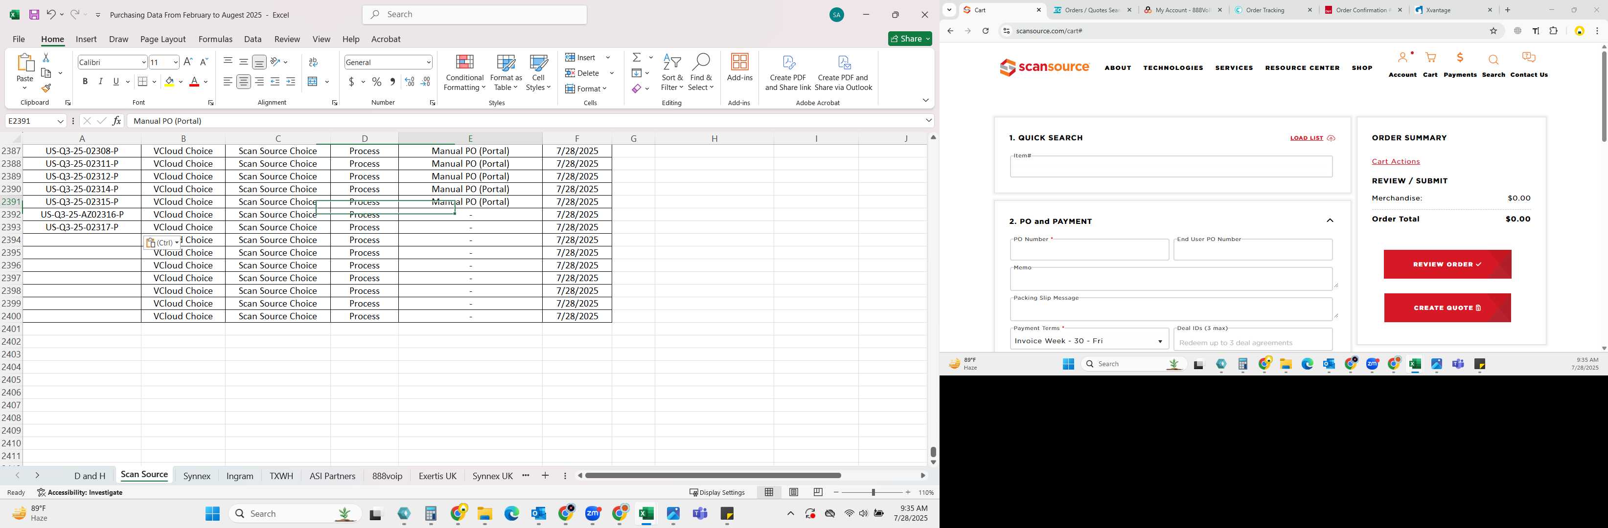
Task: Open the Formulas ribbon tab
Action: coord(215,39)
